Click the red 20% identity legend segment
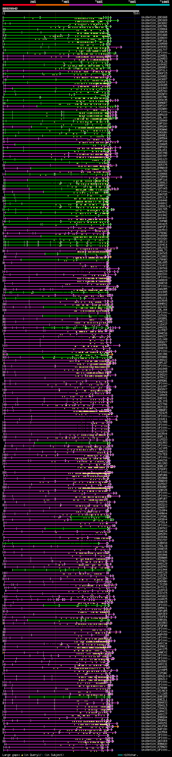Image resolution: width=172 pixels, height=757 pixels. click(x=19, y=5)
